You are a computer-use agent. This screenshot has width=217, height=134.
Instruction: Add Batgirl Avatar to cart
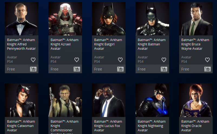point(120,69)
